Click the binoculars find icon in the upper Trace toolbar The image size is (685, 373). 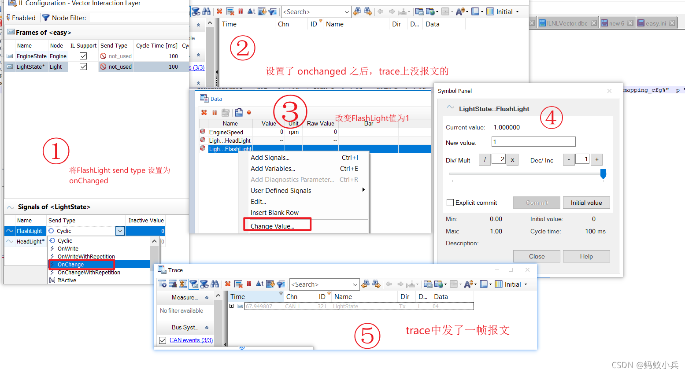tap(206, 11)
